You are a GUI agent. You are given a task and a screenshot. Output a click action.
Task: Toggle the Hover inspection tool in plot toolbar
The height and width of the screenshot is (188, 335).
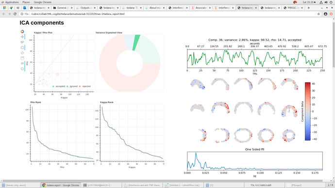click(22, 69)
